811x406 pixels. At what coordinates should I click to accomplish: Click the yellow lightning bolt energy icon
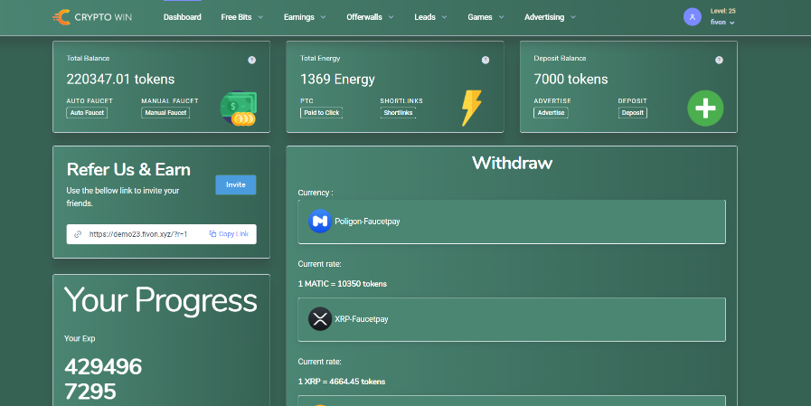pos(471,107)
